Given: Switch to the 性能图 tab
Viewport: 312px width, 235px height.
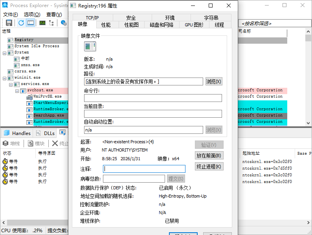Looking at the screenshot, I should [132, 25].
